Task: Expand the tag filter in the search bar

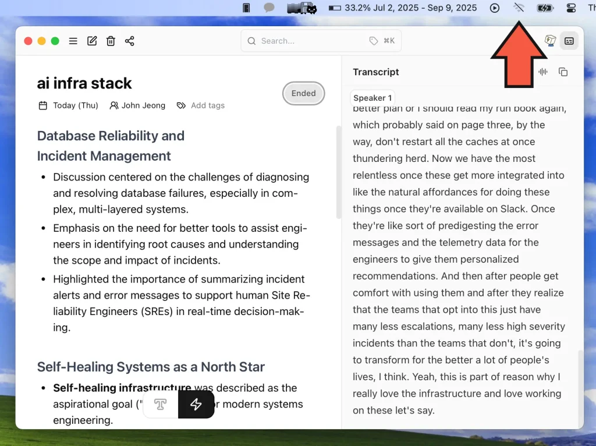Action: [x=374, y=41]
